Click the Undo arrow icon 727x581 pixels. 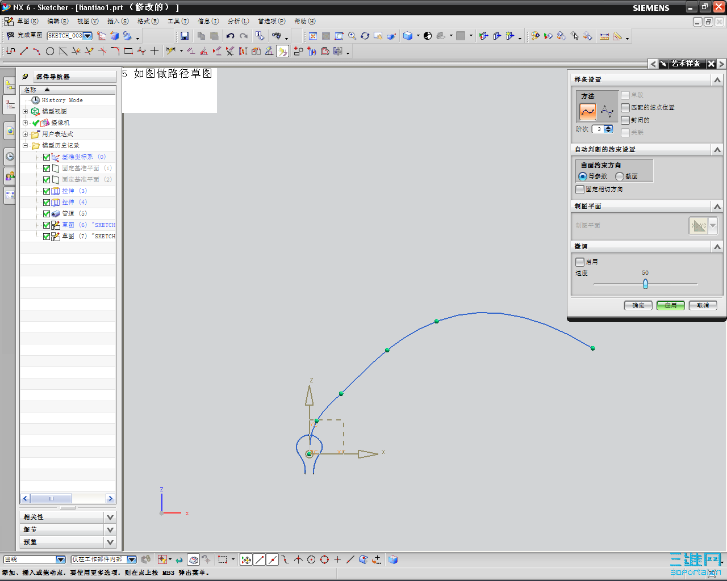pyautogui.click(x=230, y=36)
